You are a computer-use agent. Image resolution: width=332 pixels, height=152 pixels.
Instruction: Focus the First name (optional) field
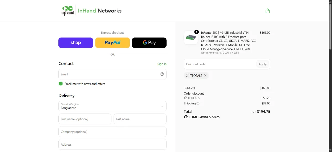[x=85, y=119]
